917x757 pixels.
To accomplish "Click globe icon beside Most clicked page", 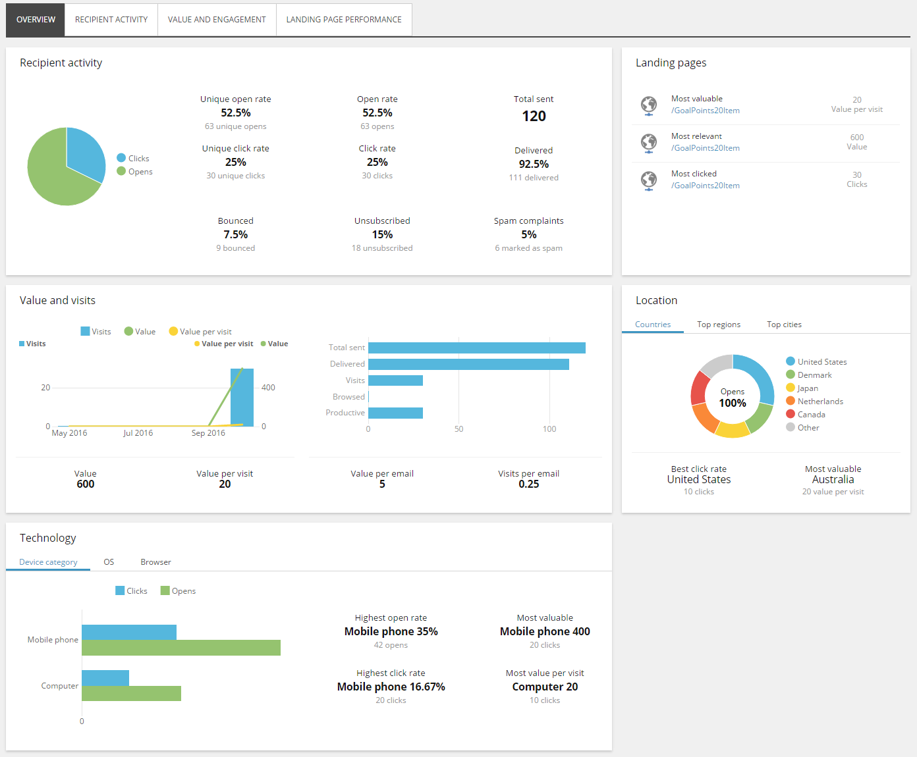I will point(649,180).
